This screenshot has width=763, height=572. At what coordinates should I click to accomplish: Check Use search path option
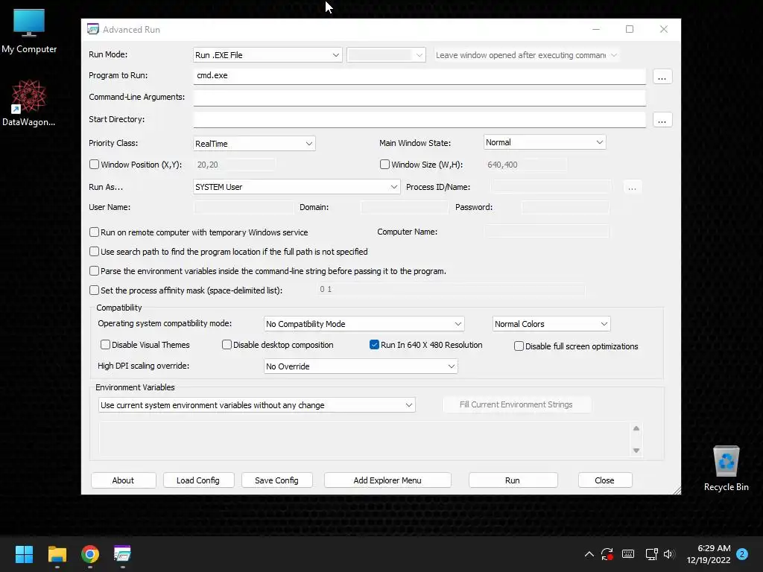point(95,252)
